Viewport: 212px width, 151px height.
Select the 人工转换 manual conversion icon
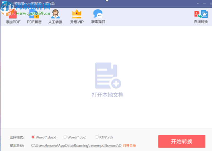click(x=55, y=16)
